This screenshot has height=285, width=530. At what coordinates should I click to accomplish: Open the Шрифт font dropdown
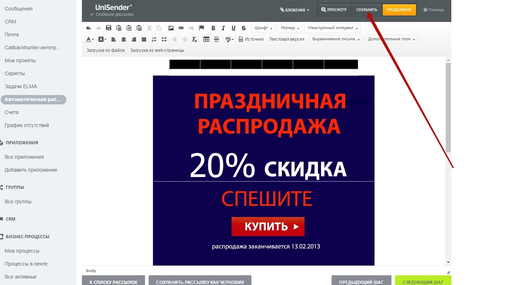click(x=263, y=28)
